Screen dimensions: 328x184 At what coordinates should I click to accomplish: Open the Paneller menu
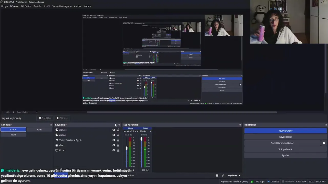click(x=37, y=6)
